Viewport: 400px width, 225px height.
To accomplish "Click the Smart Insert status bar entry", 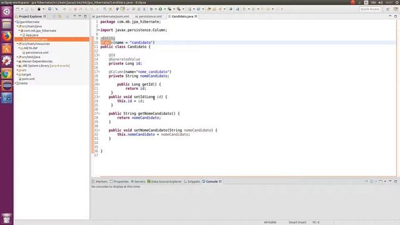I will click(297, 222).
